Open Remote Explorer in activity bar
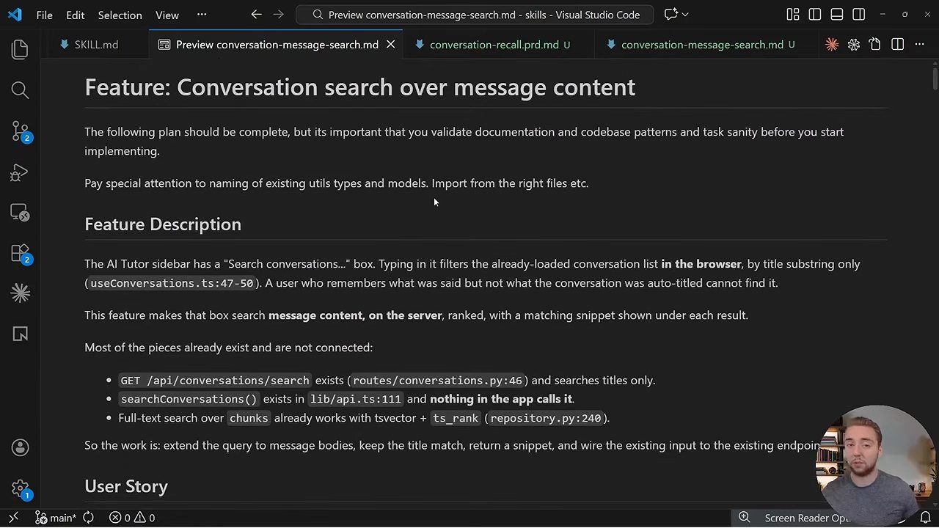The height and width of the screenshot is (528, 939). tap(20, 213)
